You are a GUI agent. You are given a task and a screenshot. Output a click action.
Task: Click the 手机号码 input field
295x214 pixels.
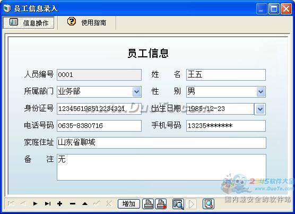pyautogui.click(x=226, y=126)
